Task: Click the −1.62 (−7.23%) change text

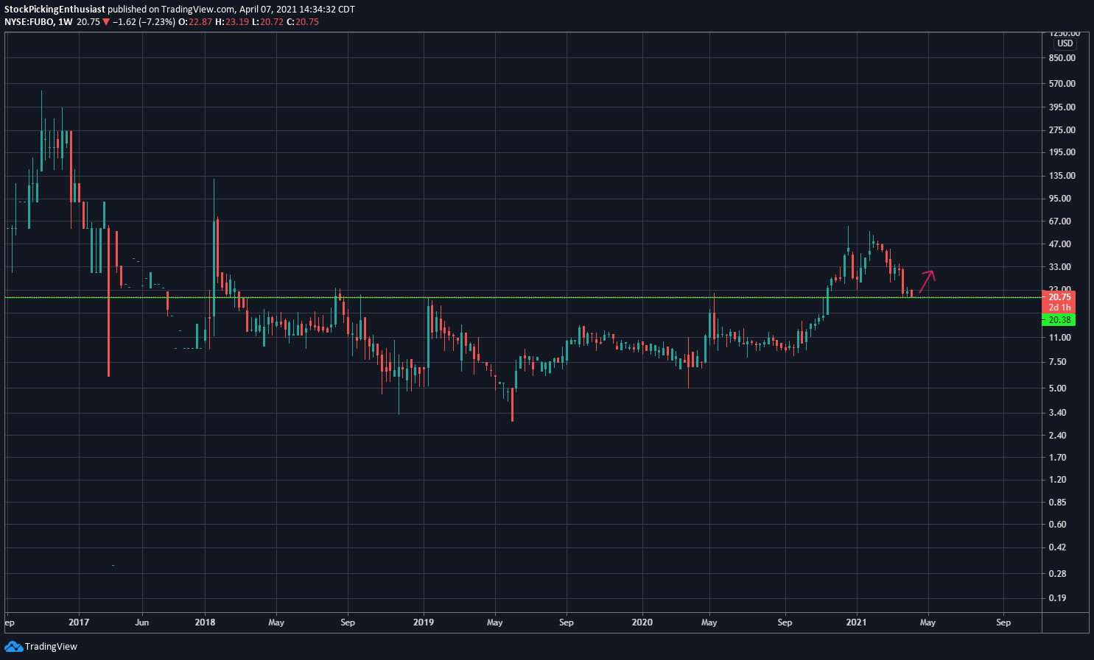Action: pyautogui.click(x=144, y=22)
